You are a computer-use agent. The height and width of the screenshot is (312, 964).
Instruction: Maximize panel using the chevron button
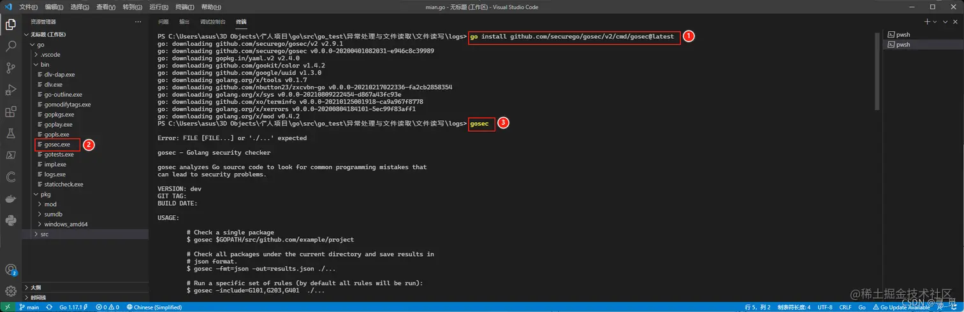tap(944, 22)
